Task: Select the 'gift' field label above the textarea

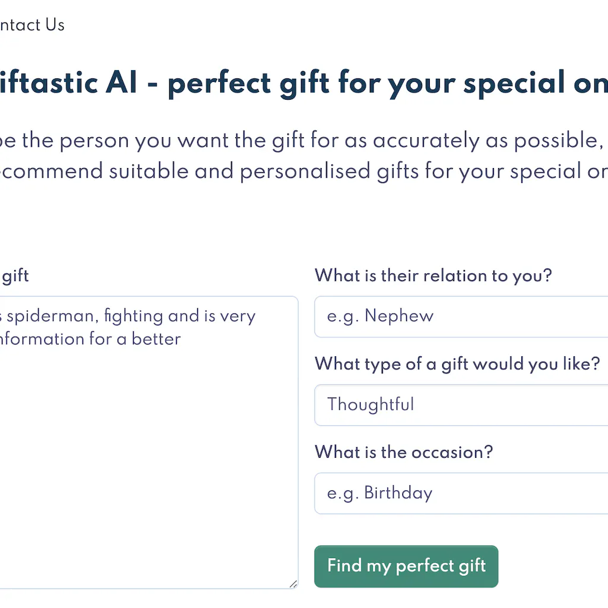Action: coord(15,275)
